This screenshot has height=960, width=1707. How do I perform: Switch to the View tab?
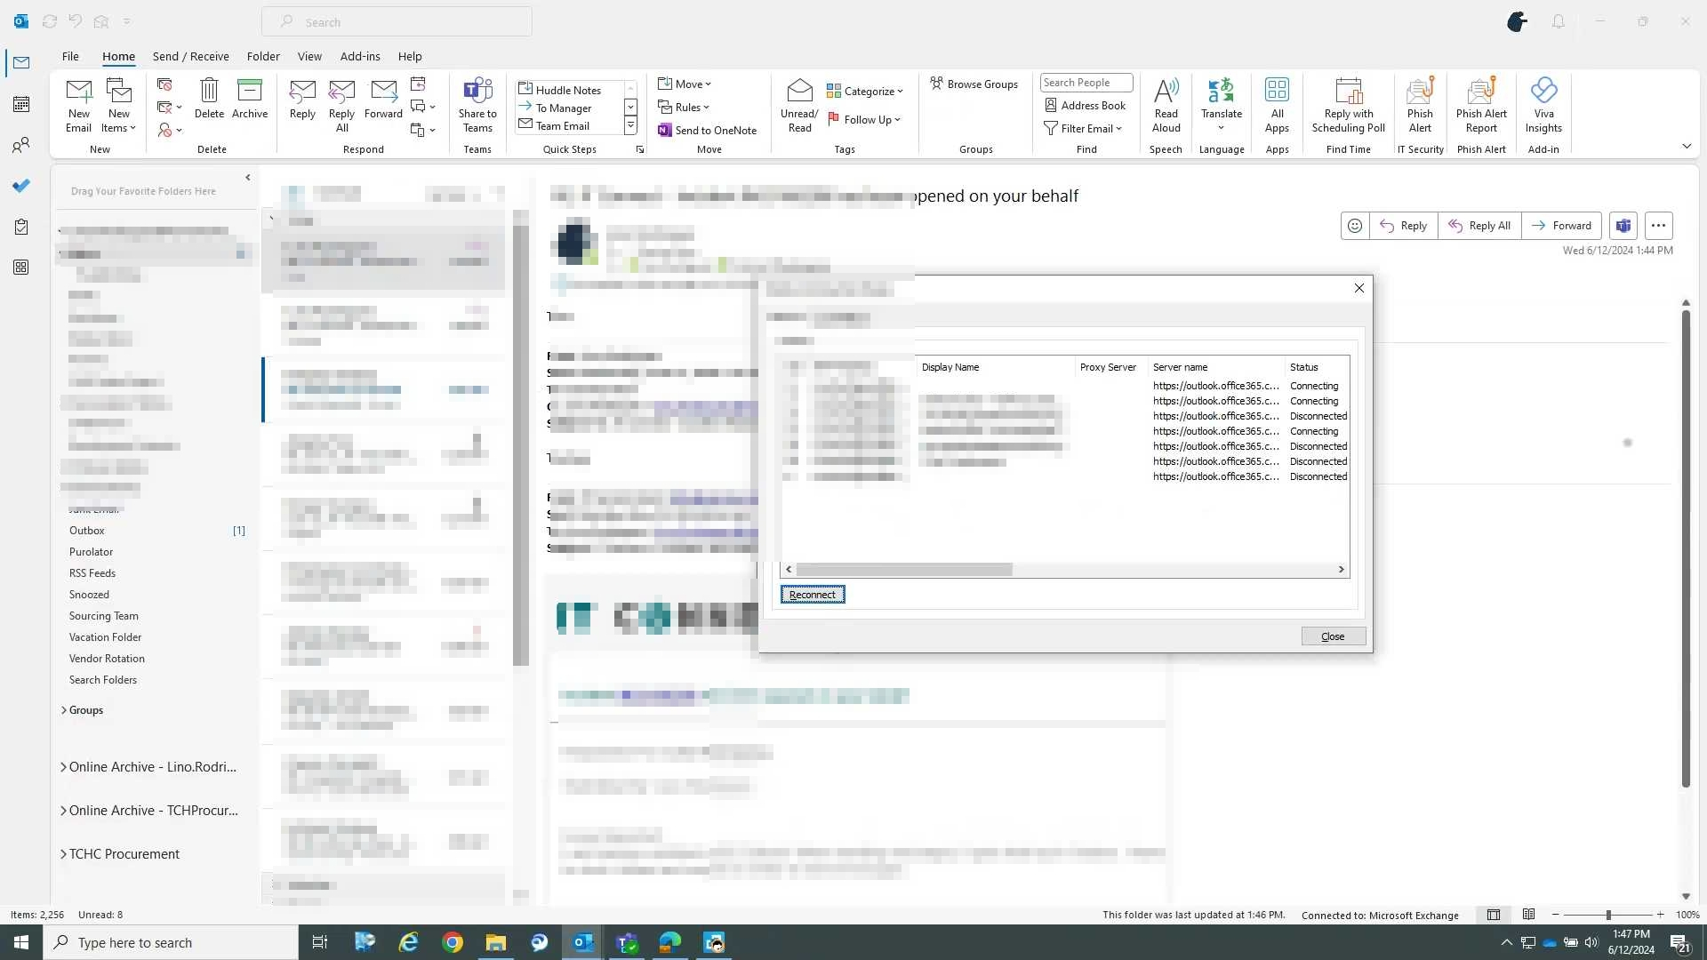pyautogui.click(x=309, y=56)
